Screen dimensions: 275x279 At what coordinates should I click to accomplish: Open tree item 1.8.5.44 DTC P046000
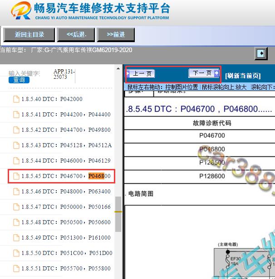pos(66,161)
